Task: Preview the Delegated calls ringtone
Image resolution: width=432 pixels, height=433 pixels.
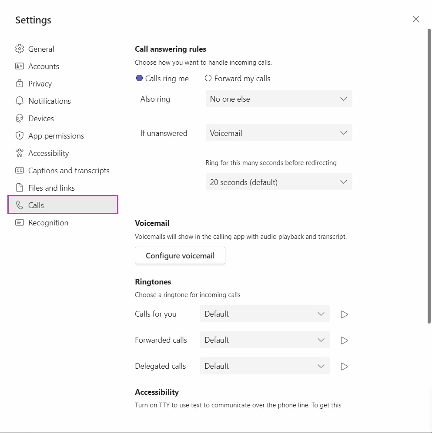Action: [344, 367]
